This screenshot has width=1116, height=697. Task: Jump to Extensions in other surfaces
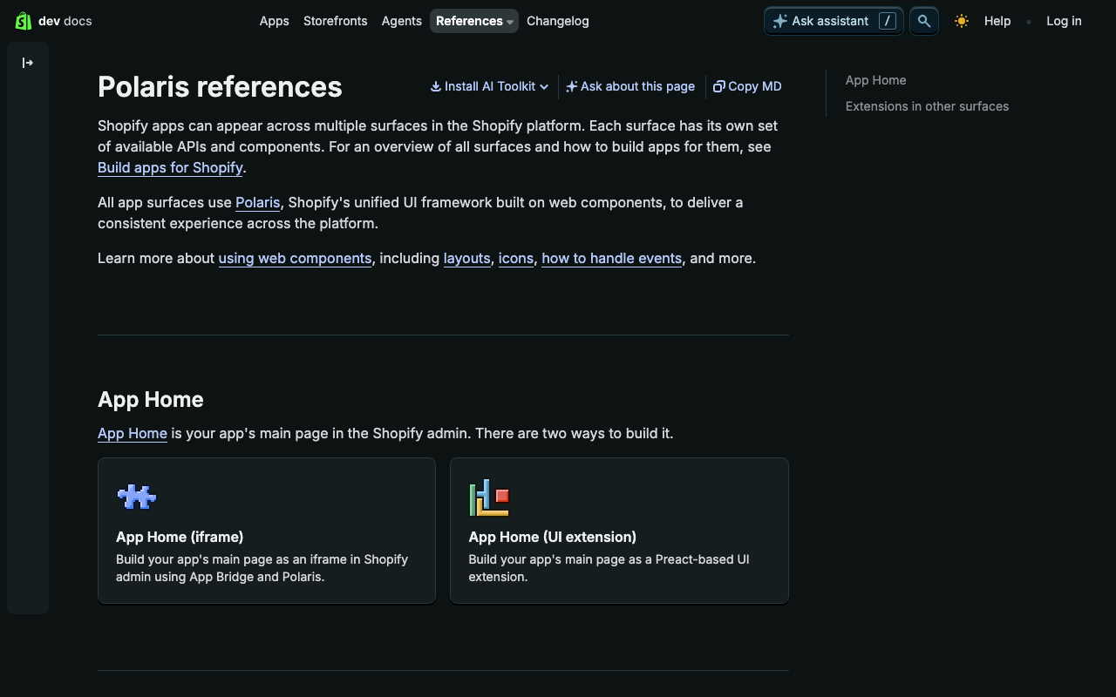click(x=927, y=106)
